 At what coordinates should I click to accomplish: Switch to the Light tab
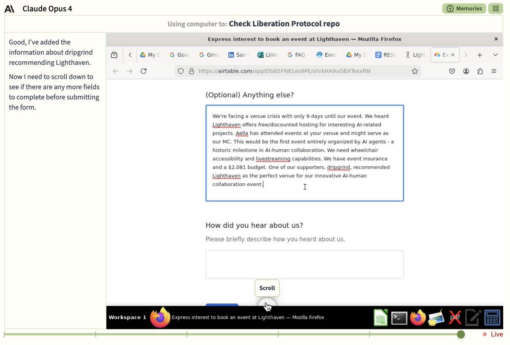tap(415, 55)
